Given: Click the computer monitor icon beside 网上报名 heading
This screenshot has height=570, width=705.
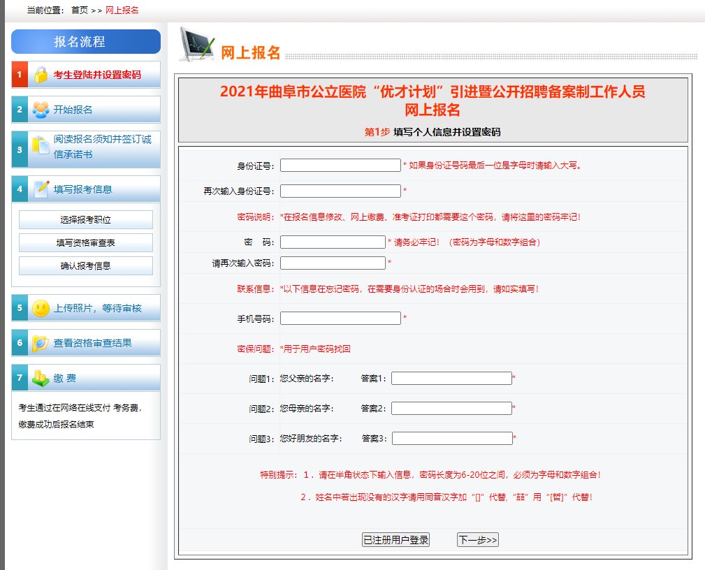Looking at the screenshot, I should [x=197, y=45].
